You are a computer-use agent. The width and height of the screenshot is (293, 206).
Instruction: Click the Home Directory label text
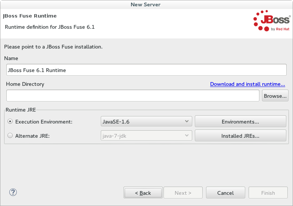pos(25,84)
